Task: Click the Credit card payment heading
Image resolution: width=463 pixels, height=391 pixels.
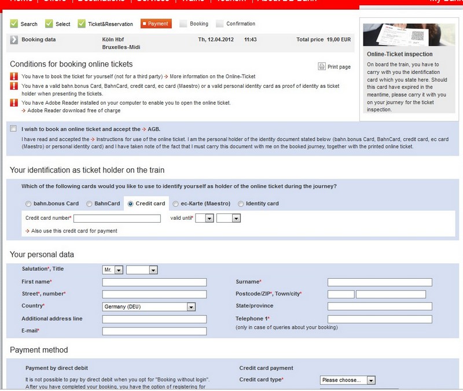Action: [266, 368]
